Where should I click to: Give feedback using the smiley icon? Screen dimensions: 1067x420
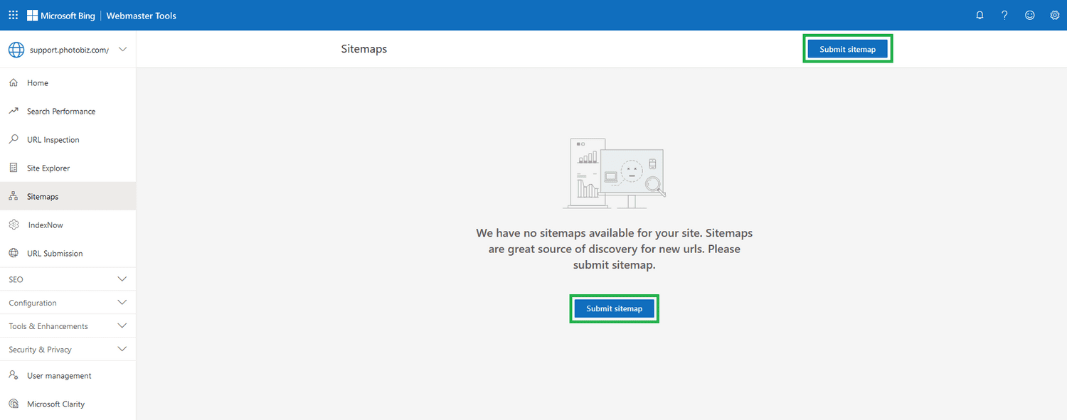[x=1029, y=14]
